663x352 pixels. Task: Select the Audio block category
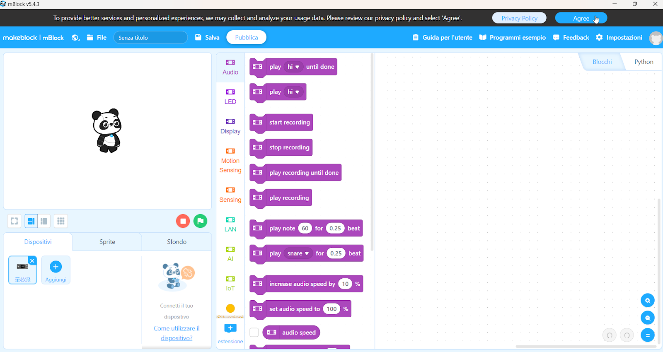tap(230, 67)
